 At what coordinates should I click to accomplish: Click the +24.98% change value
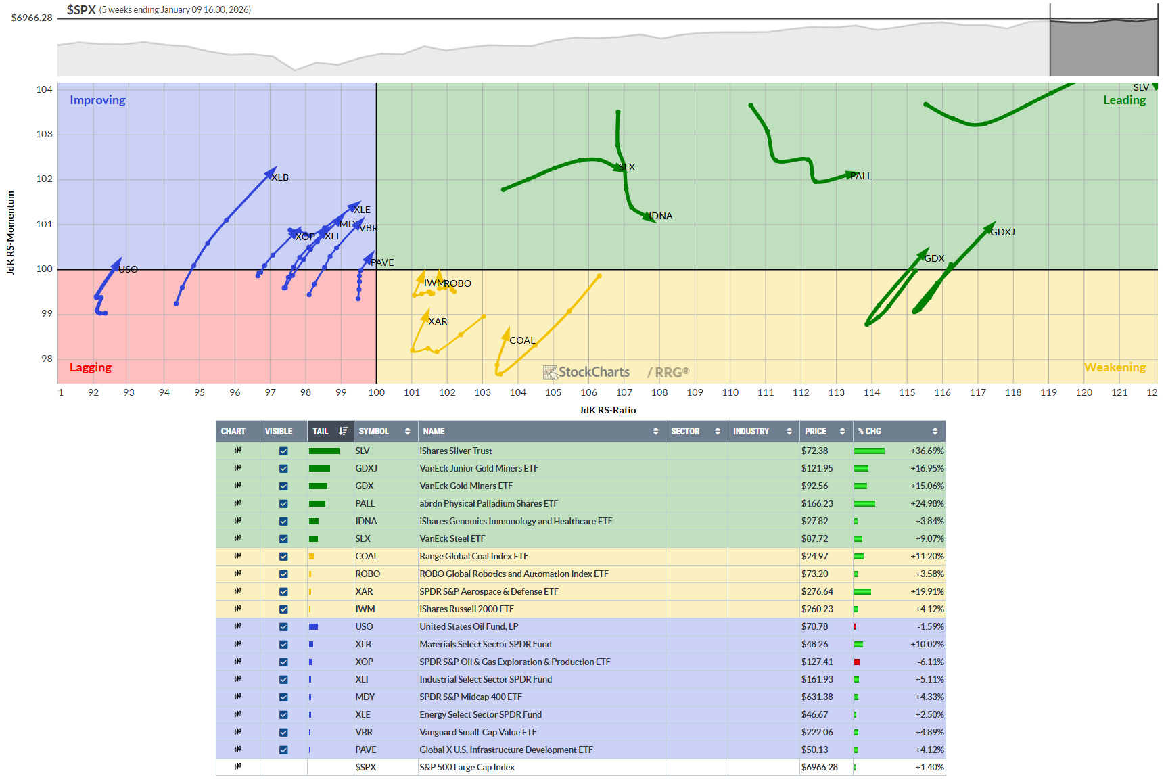tap(927, 503)
